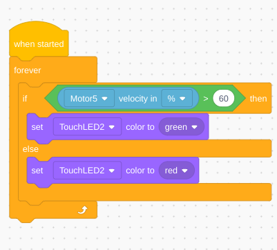Select the set color to red block
Viewport: 277px width, 250px height.
click(113, 171)
